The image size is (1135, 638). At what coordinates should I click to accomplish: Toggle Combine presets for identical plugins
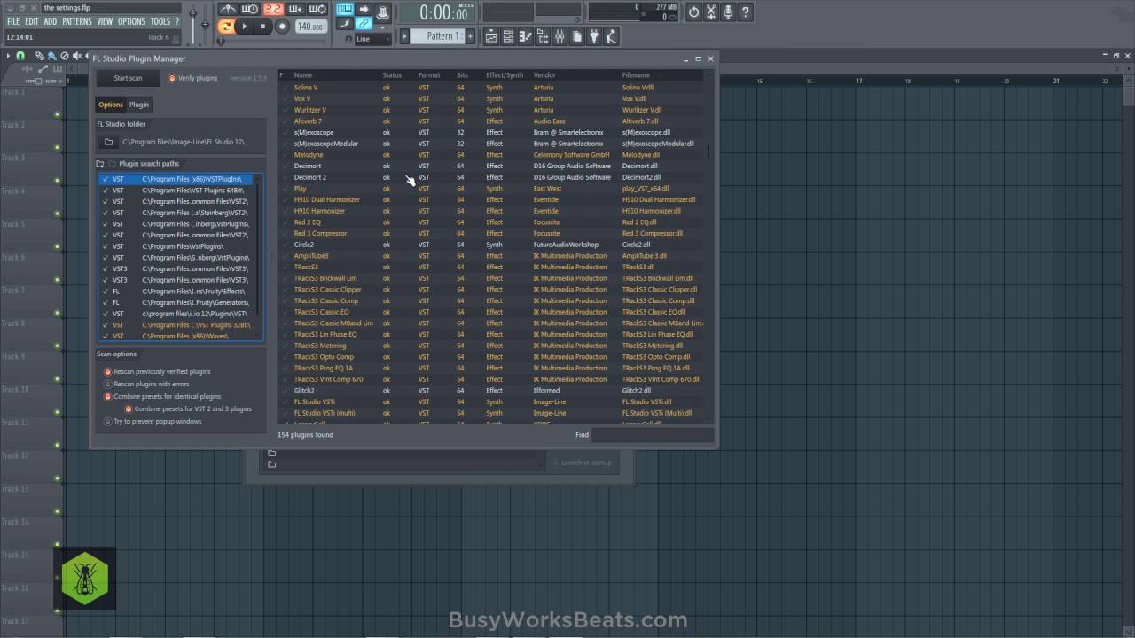click(108, 397)
